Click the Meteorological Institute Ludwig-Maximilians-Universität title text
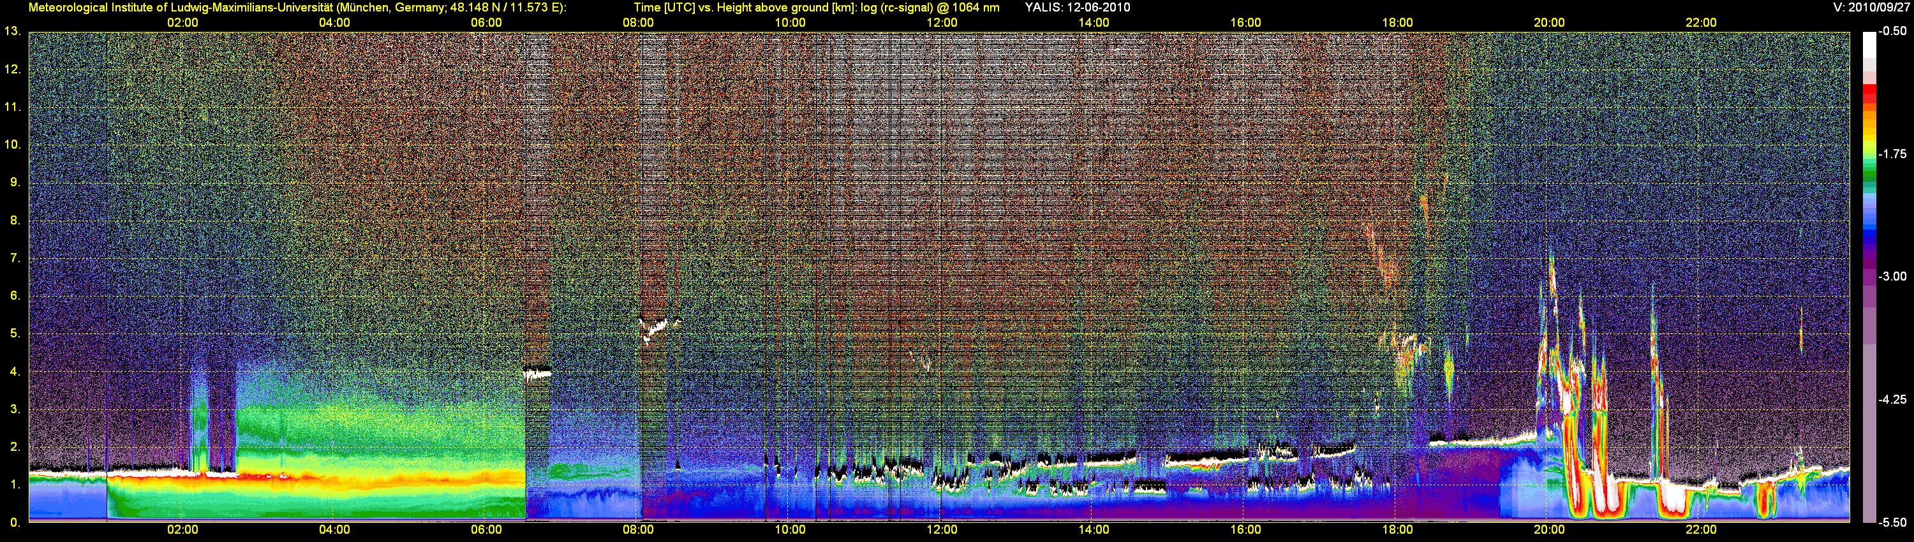Screen dimensions: 1914x542 click(x=297, y=8)
